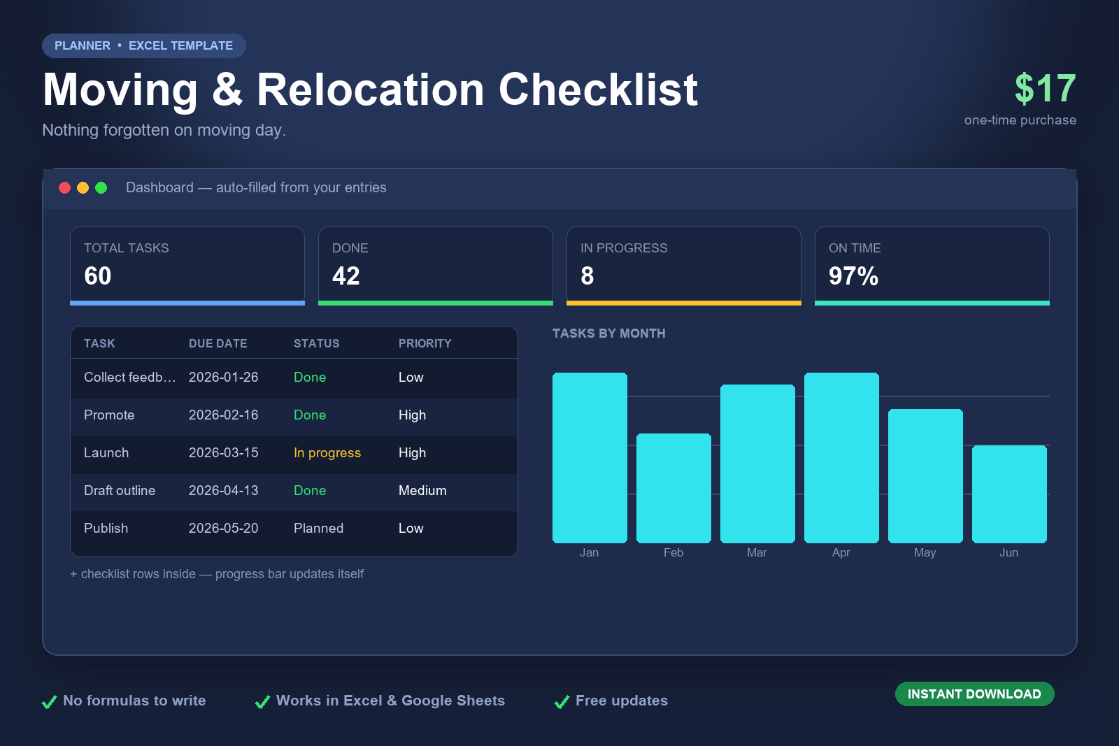This screenshot has width=1119, height=746.
Task: Click the In progress status cell
Action: (327, 453)
